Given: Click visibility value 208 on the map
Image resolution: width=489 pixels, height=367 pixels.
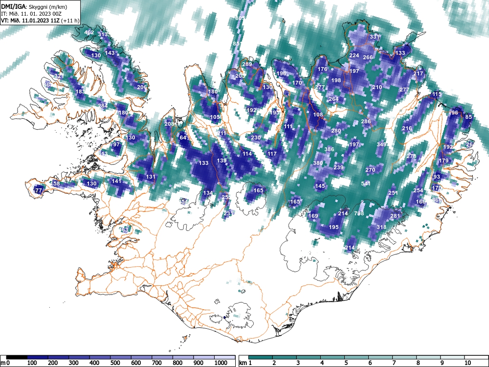Looking at the screenshot, I should (x=169, y=124).
